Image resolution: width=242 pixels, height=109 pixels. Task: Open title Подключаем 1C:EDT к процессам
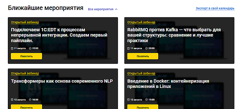click(59, 35)
